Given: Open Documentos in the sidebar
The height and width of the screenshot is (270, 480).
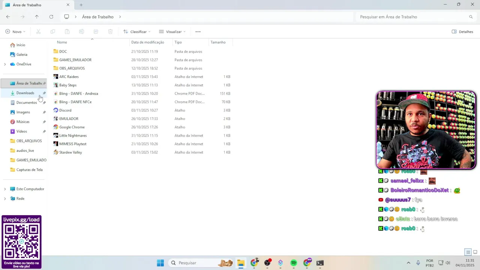Looking at the screenshot, I should 27,103.
